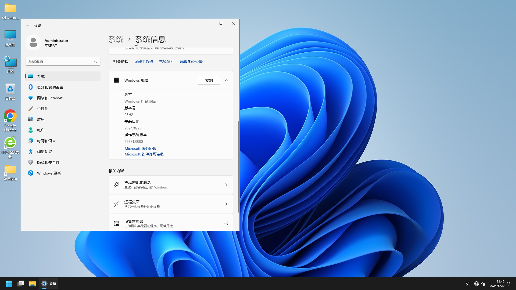Click the key icon of 产品密钥和激活
516x290 pixels.
click(116, 185)
